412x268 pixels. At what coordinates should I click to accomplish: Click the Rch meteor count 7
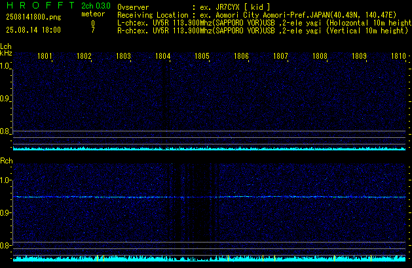pyautogui.click(x=93, y=30)
